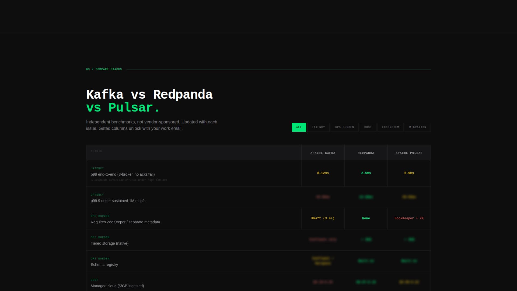Open the OPS BURDEN filter tab
Image resolution: width=517 pixels, height=291 pixels.
pos(344,127)
